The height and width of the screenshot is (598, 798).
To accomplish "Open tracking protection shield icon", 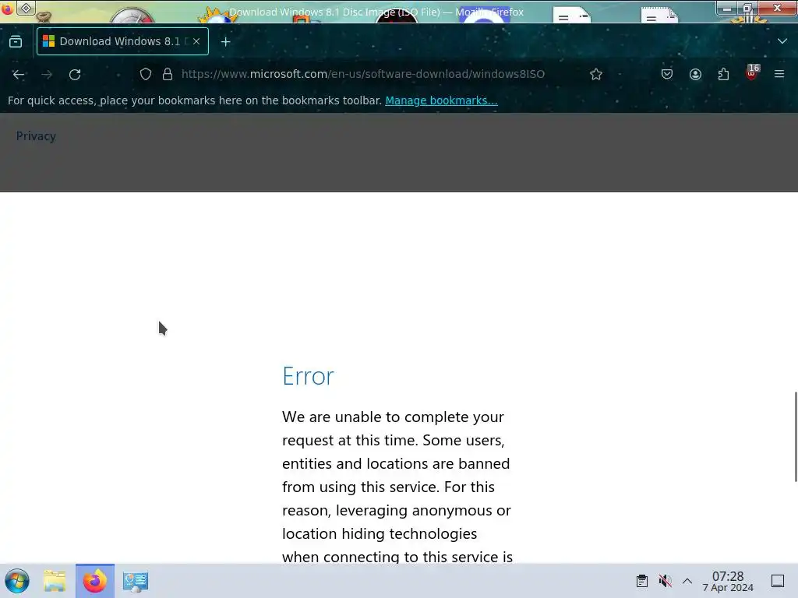I will [146, 74].
